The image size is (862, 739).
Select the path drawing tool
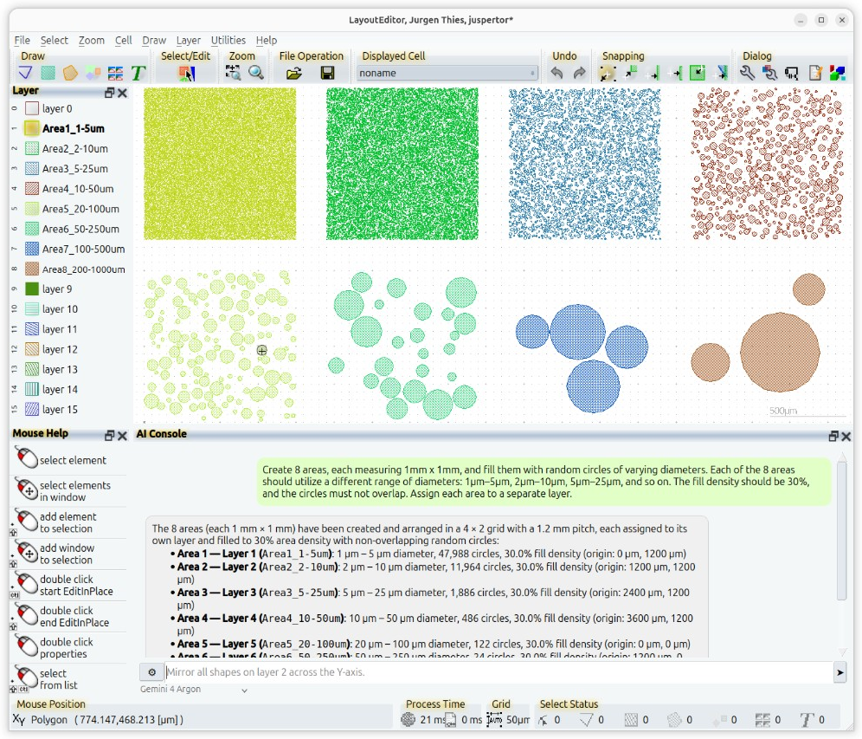click(x=25, y=73)
